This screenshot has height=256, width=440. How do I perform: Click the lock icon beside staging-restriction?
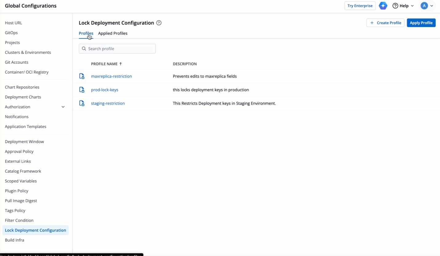pos(82,103)
